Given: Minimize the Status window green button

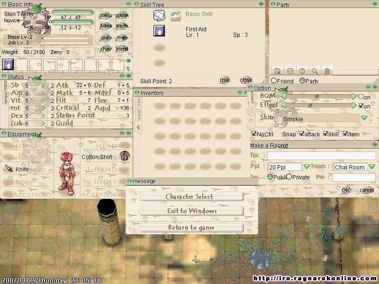Looking at the screenshot, I should tap(122, 76).
